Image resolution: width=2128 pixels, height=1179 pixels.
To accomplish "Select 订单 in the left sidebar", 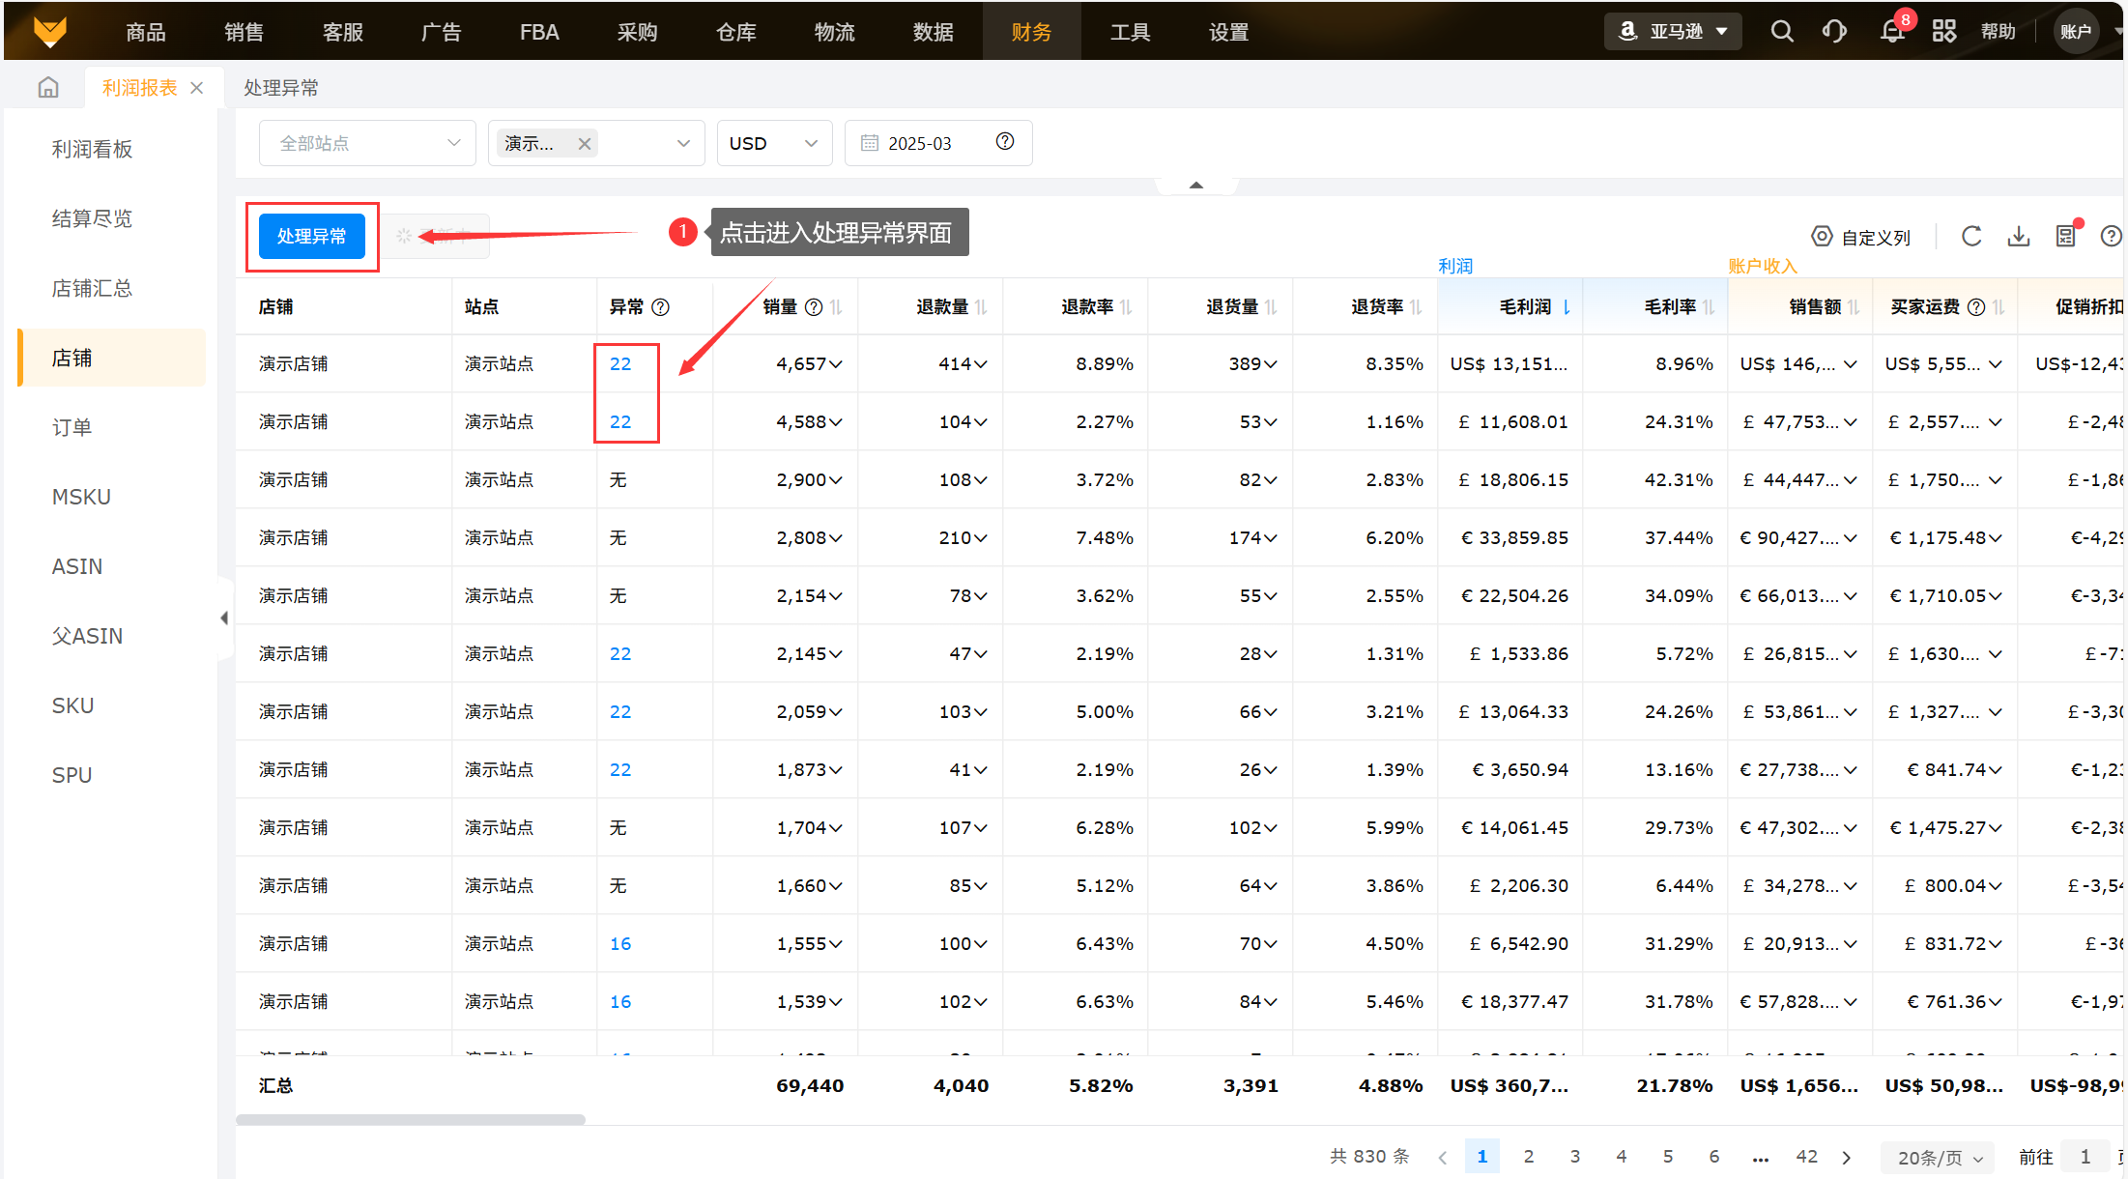I will pyautogui.click(x=72, y=427).
